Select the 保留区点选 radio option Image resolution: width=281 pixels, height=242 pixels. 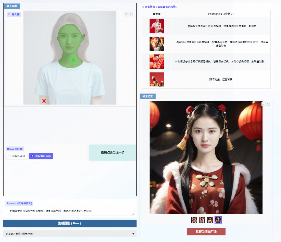pyautogui.click(x=17, y=156)
